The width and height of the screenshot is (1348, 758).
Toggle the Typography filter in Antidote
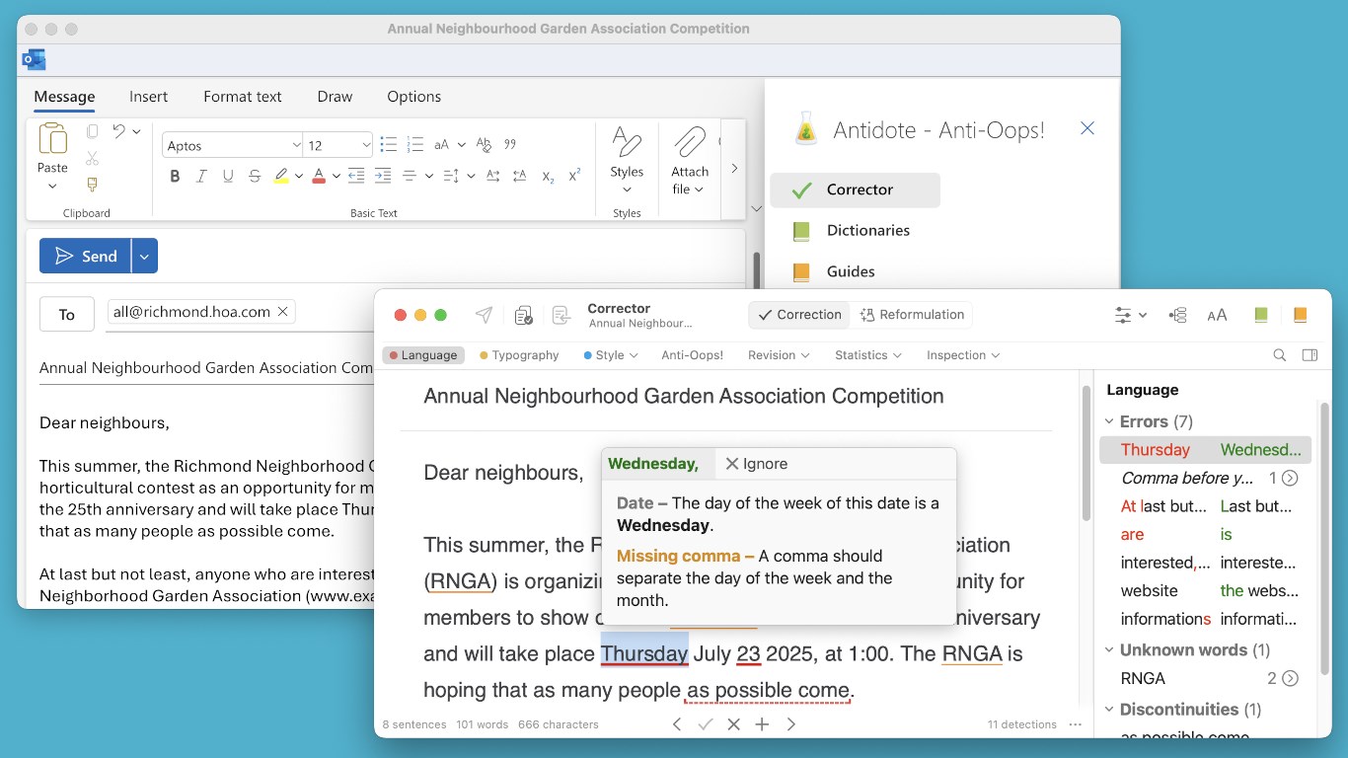point(519,355)
